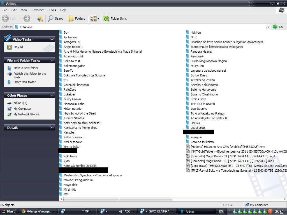Viewport: 287px width, 215px height.
Task: Select the Angel Beats ! folder icon
Action: tap(61, 47)
